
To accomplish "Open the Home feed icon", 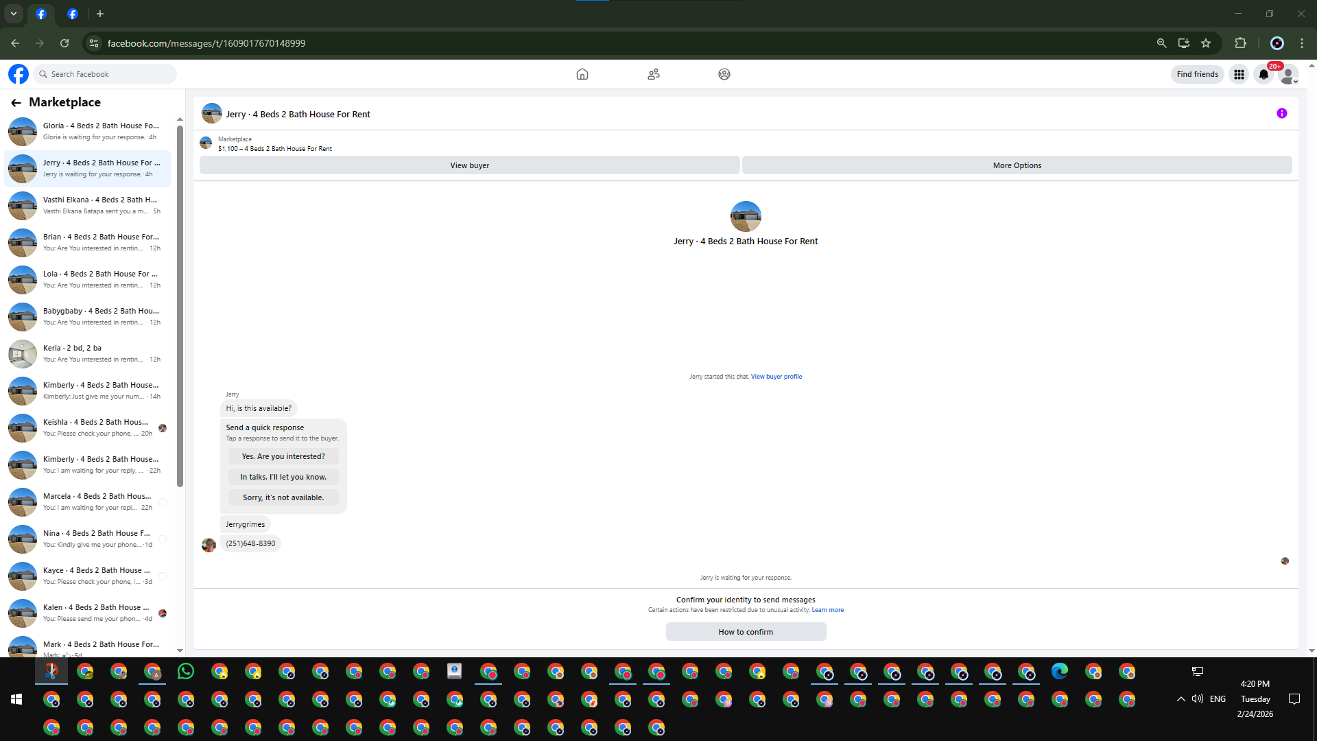I will [x=582, y=74].
